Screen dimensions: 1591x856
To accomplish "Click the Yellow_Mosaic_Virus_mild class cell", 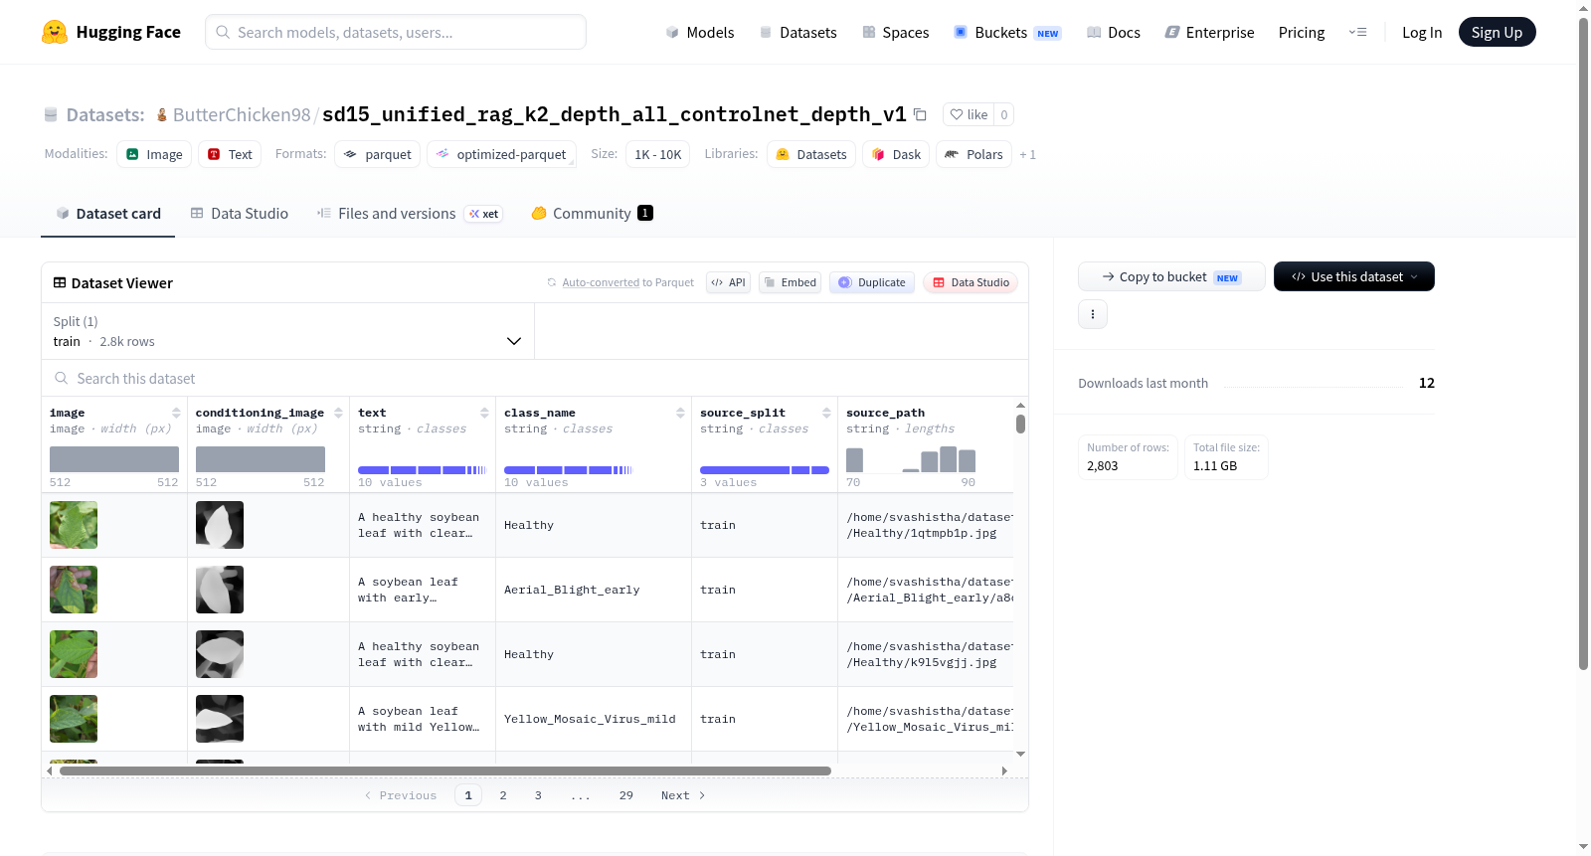I will pos(593,719).
